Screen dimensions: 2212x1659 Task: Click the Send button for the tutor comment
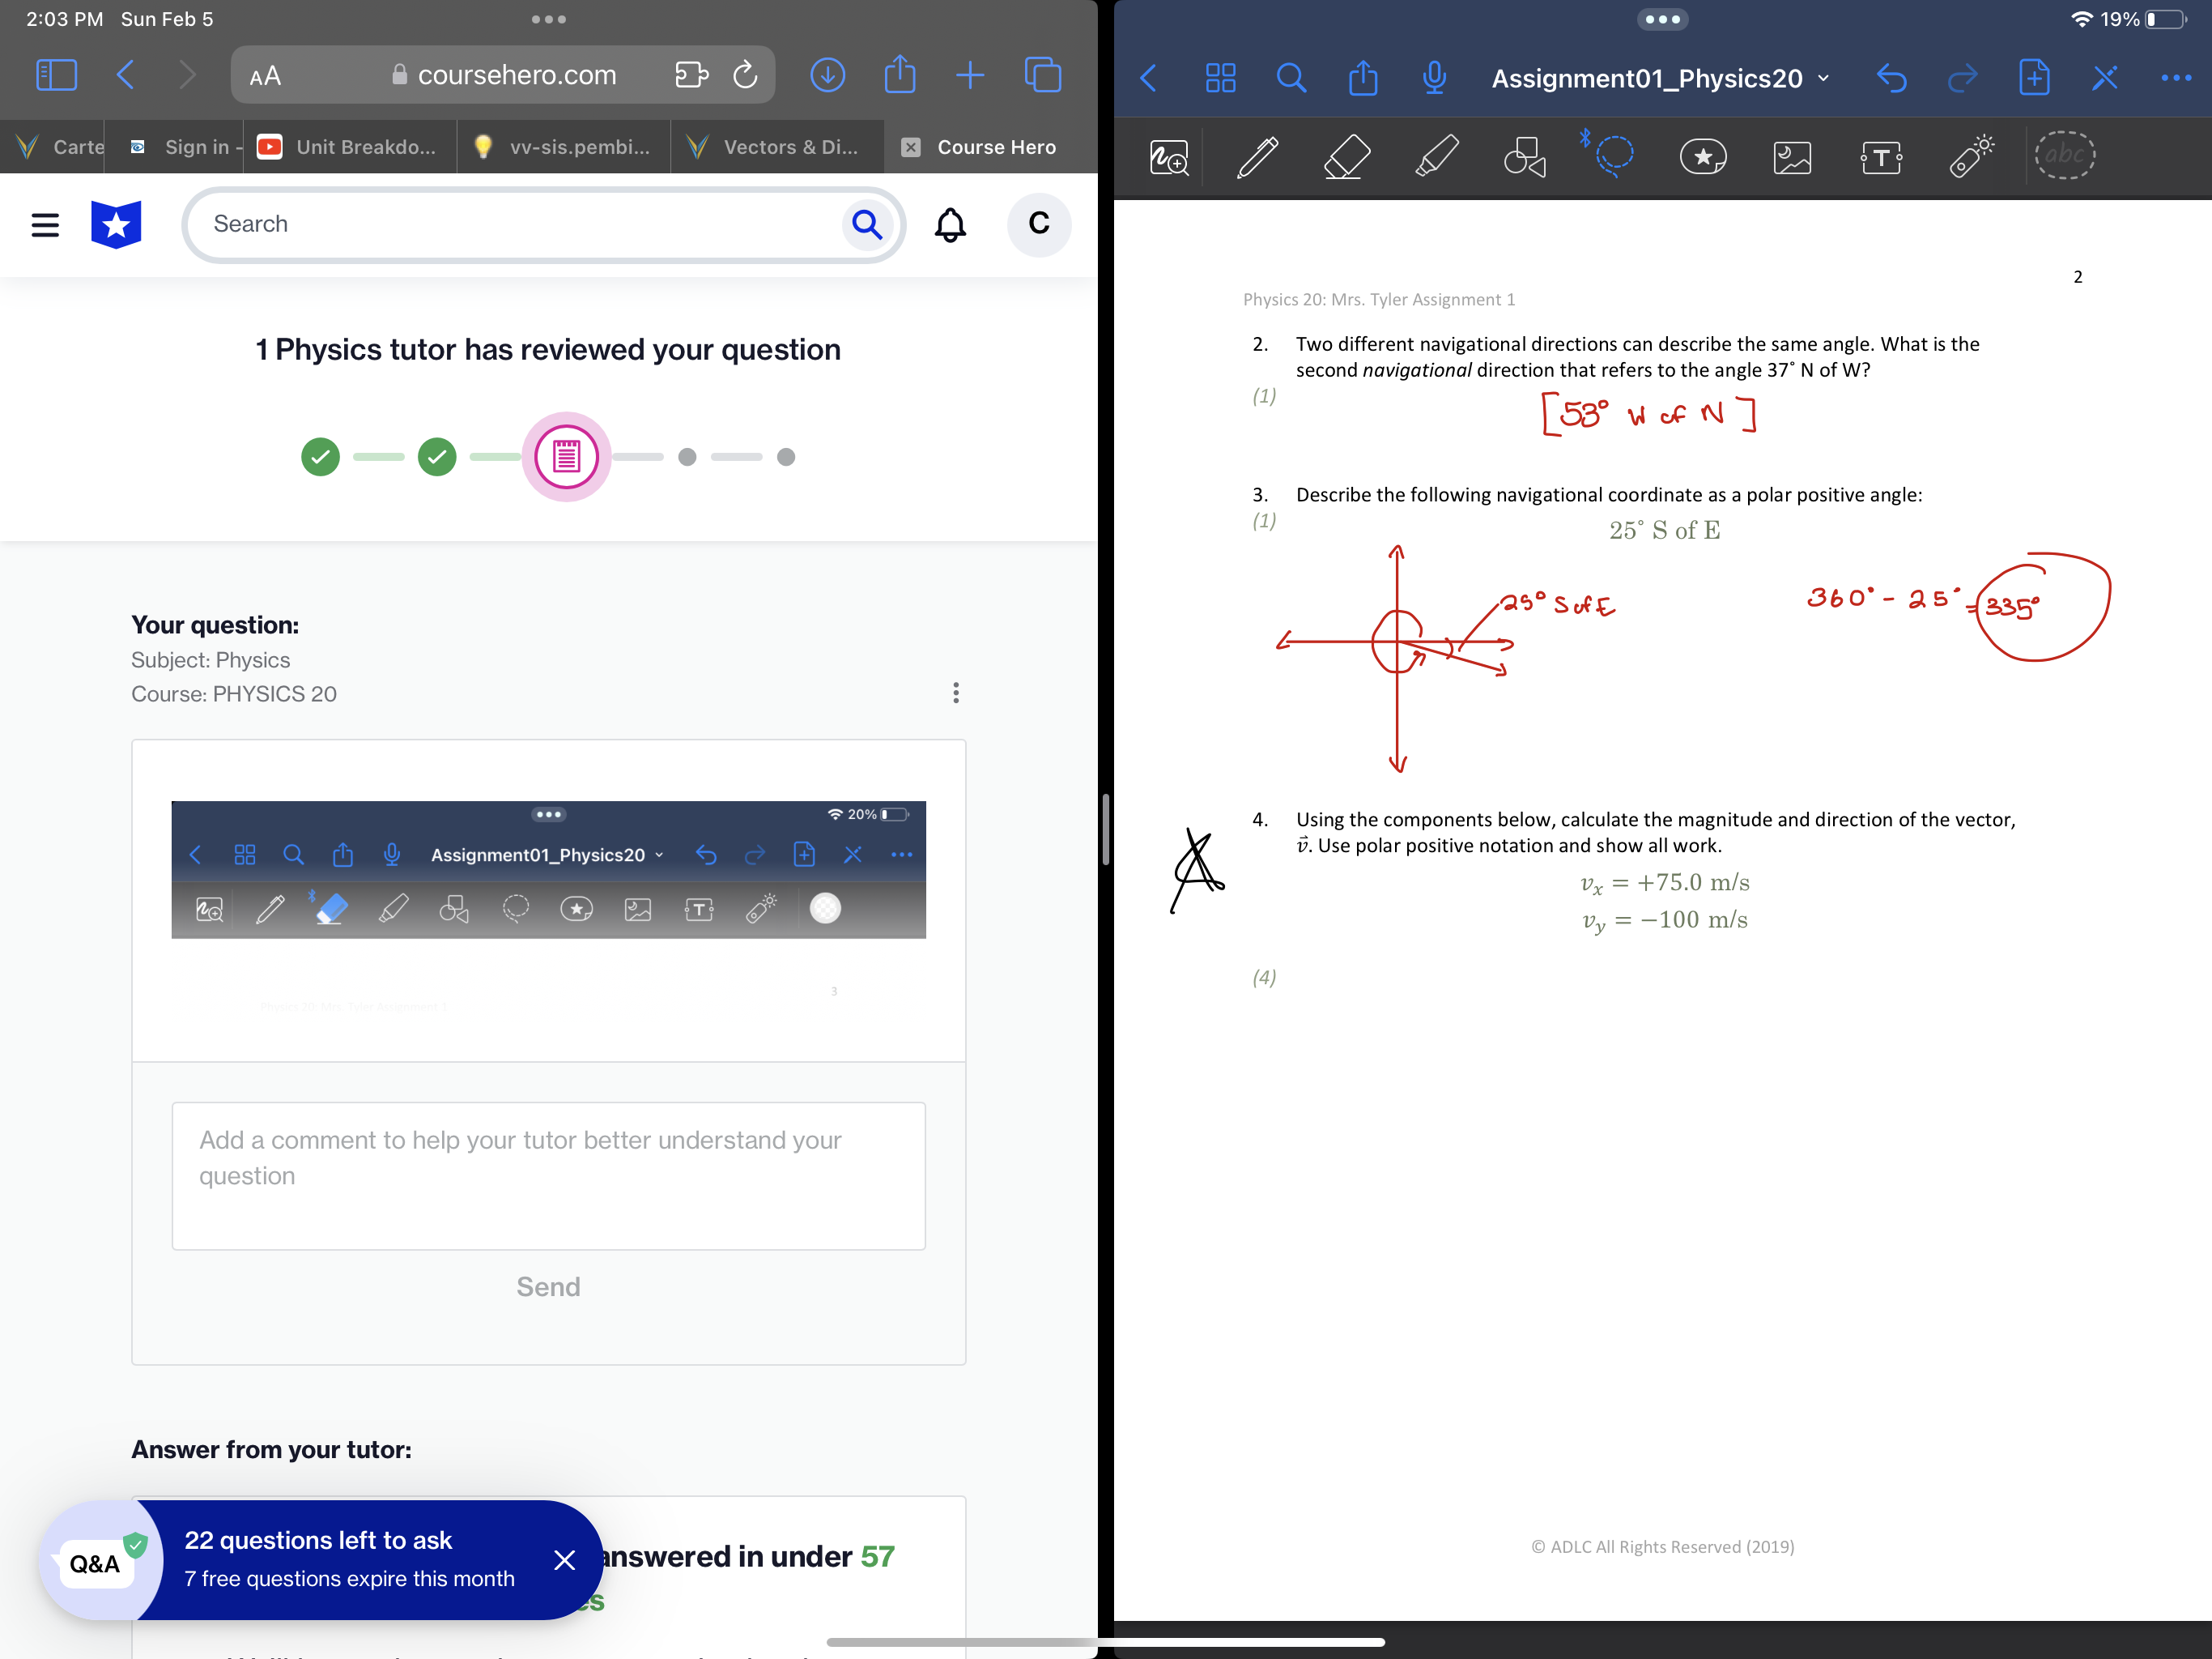(x=548, y=1286)
